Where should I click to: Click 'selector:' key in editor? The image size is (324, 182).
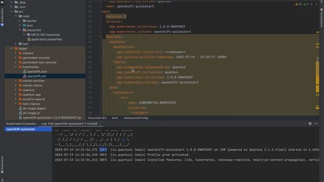click(114, 21)
